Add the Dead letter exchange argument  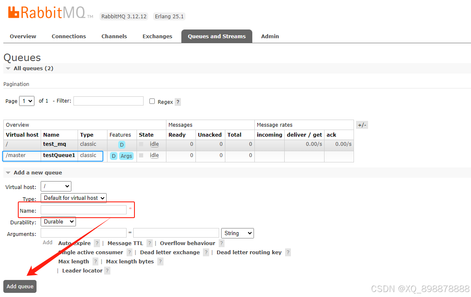point(170,253)
